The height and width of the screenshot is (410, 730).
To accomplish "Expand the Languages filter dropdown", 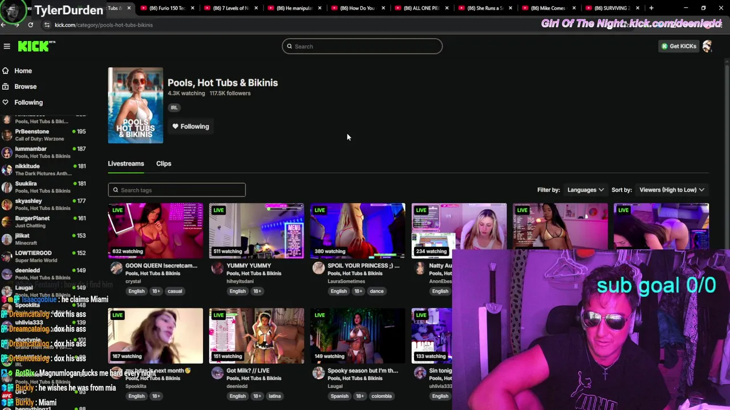I will (586, 190).
